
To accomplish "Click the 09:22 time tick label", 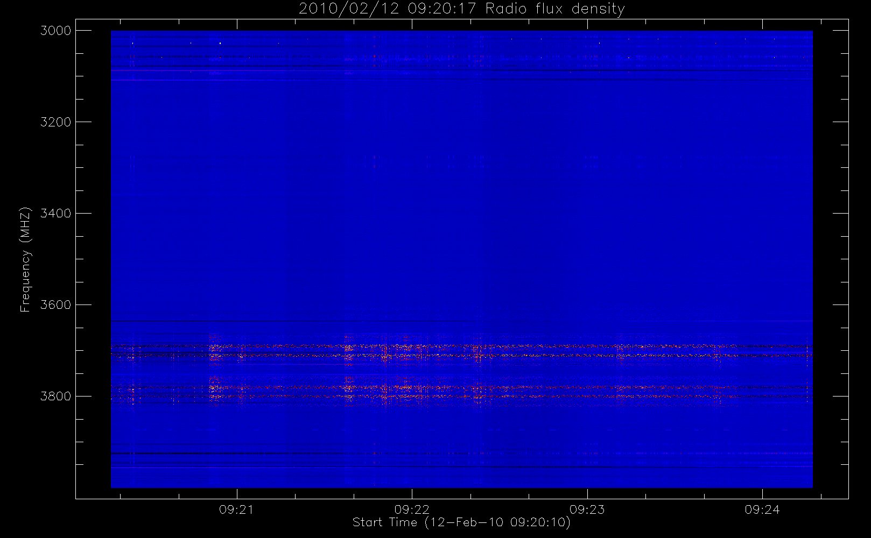I will (412, 509).
